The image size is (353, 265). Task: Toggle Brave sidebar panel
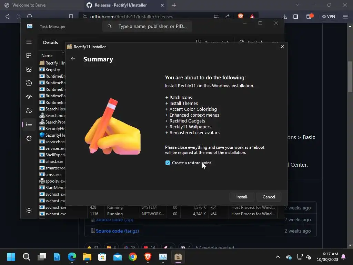[x=296, y=17]
